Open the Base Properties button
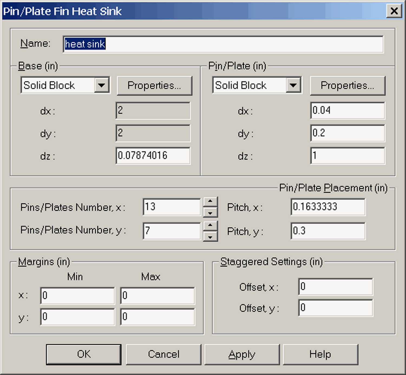Screen dimensions: 406x375 coord(154,86)
